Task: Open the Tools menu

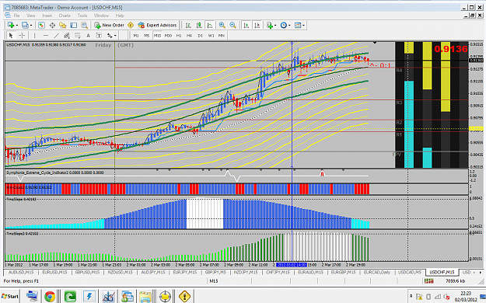Action: click(x=82, y=16)
